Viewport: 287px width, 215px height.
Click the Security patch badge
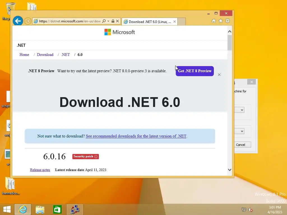pyautogui.click(x=85, y=156)
